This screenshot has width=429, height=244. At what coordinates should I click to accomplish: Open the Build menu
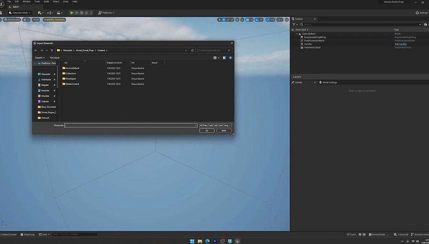point(47,2)
